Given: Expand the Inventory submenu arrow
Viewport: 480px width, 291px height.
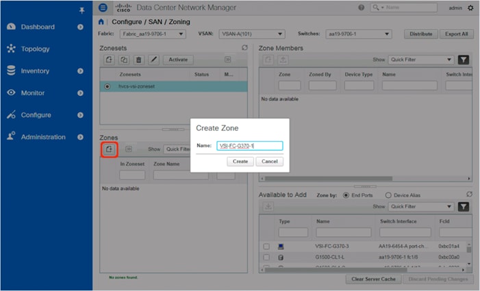Looking at the screenshot, I should (x=80, y=71).
